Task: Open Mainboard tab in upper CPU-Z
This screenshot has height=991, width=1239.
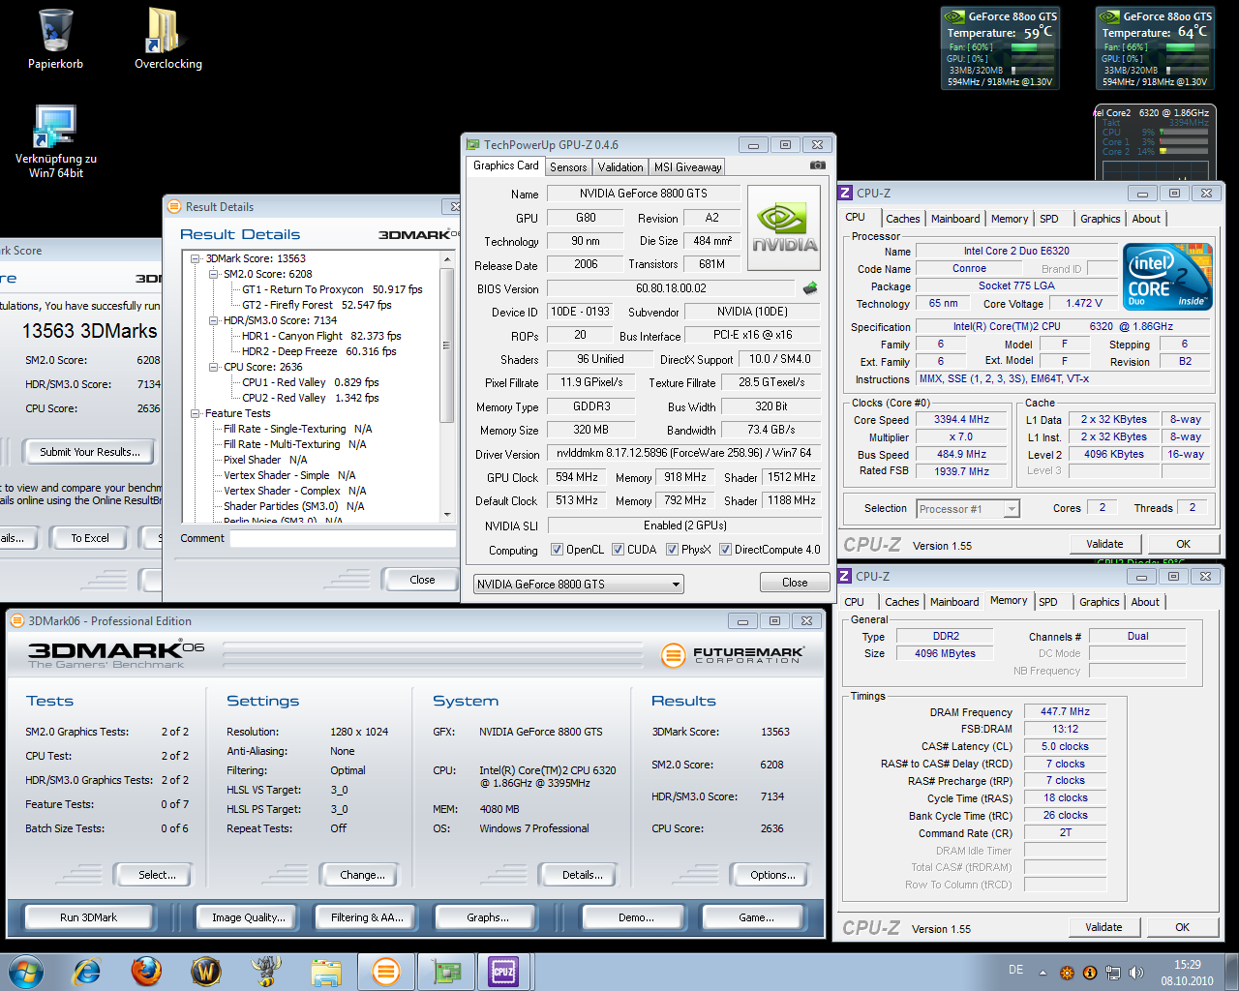Action: click(955, 219)
